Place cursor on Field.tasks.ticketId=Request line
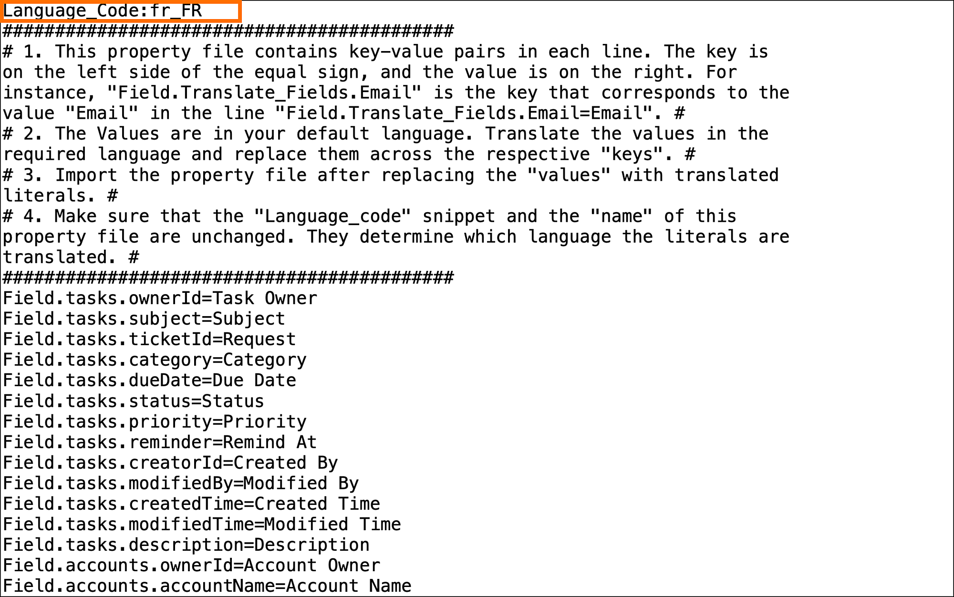Viewport: 954px width, 597px height. (149, 340)
